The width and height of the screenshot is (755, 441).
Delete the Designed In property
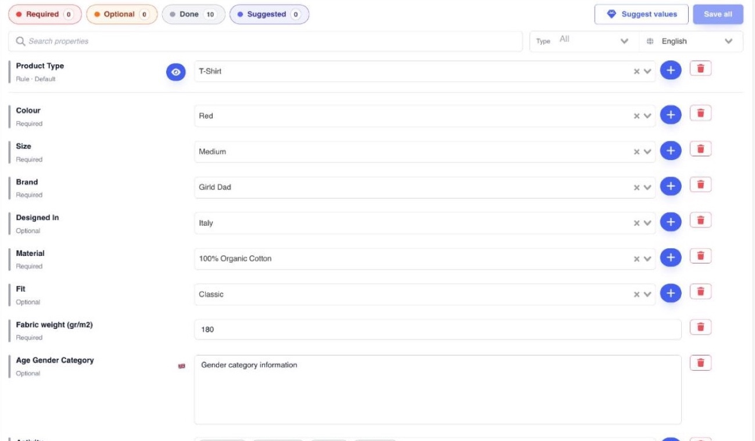(700, 221)
